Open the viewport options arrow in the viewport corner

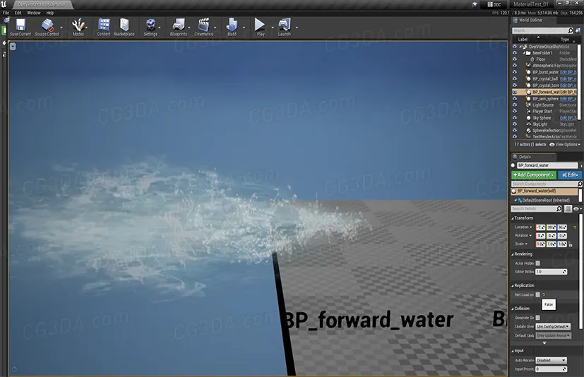point(13,47)
